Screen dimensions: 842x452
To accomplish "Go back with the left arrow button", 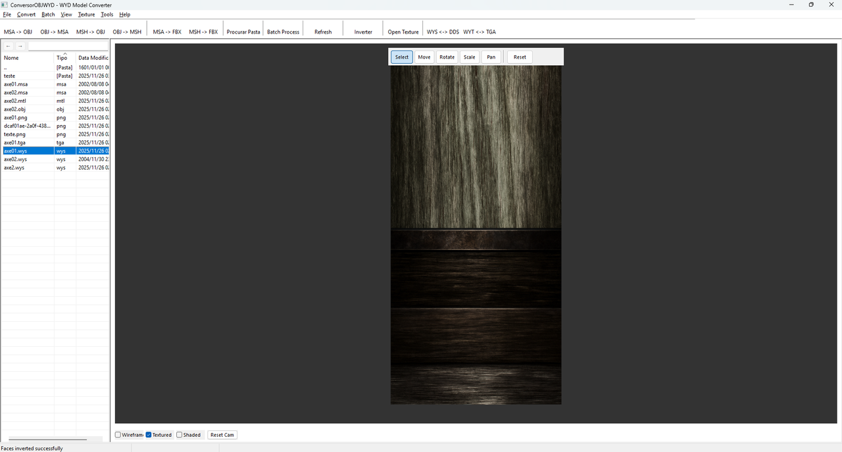I will pos(9,46).
